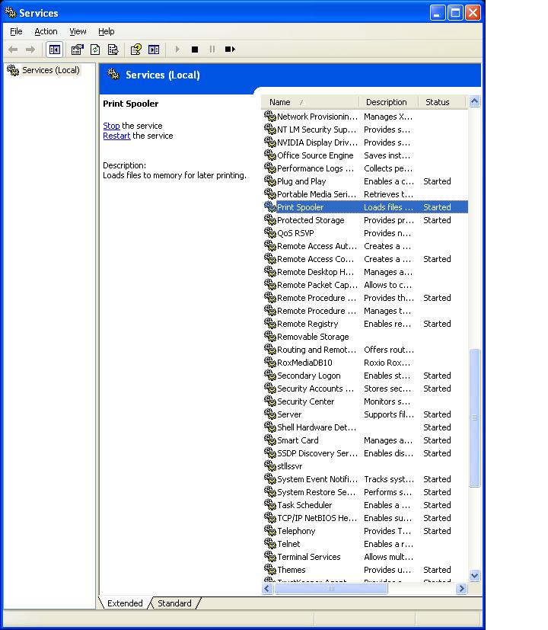This screenshot has height=630, width=548.
Task: Select the Security Center service row
Action: tap(305, 401)
